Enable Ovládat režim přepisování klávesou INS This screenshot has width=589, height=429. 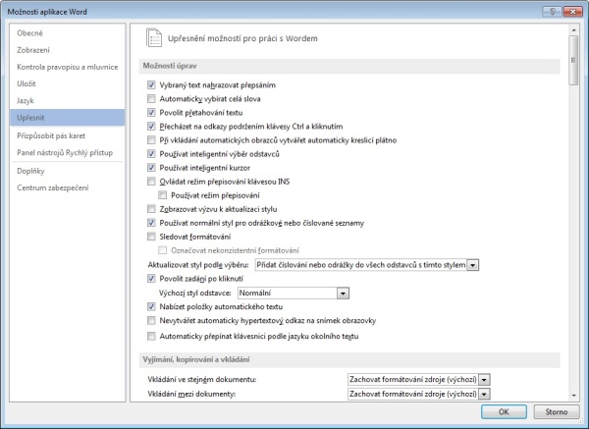151,182
